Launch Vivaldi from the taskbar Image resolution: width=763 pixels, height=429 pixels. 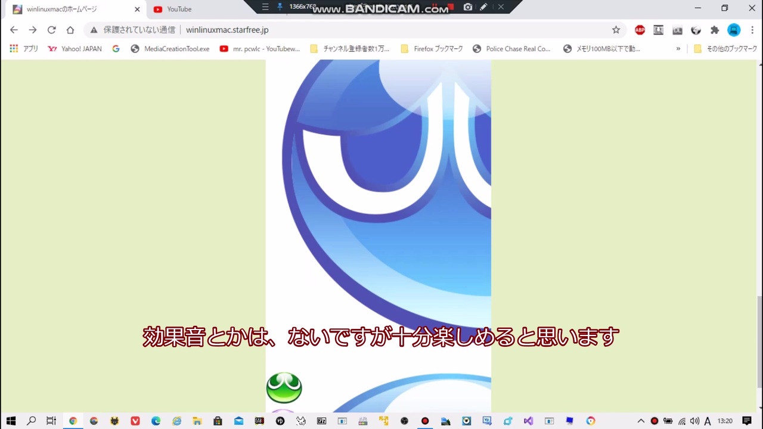tap(135, 421)
